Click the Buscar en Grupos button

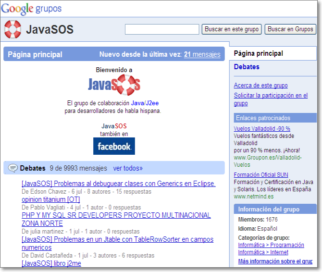pos(290,29)
